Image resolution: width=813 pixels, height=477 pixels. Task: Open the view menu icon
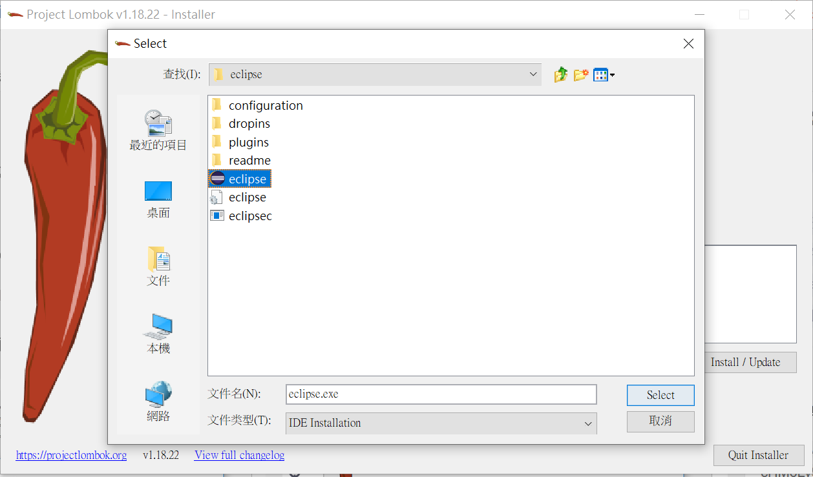(604, 75)
